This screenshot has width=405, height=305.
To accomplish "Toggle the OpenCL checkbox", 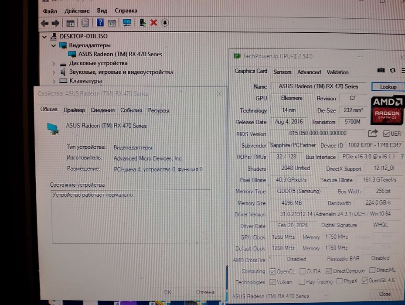I will (272, 271).
